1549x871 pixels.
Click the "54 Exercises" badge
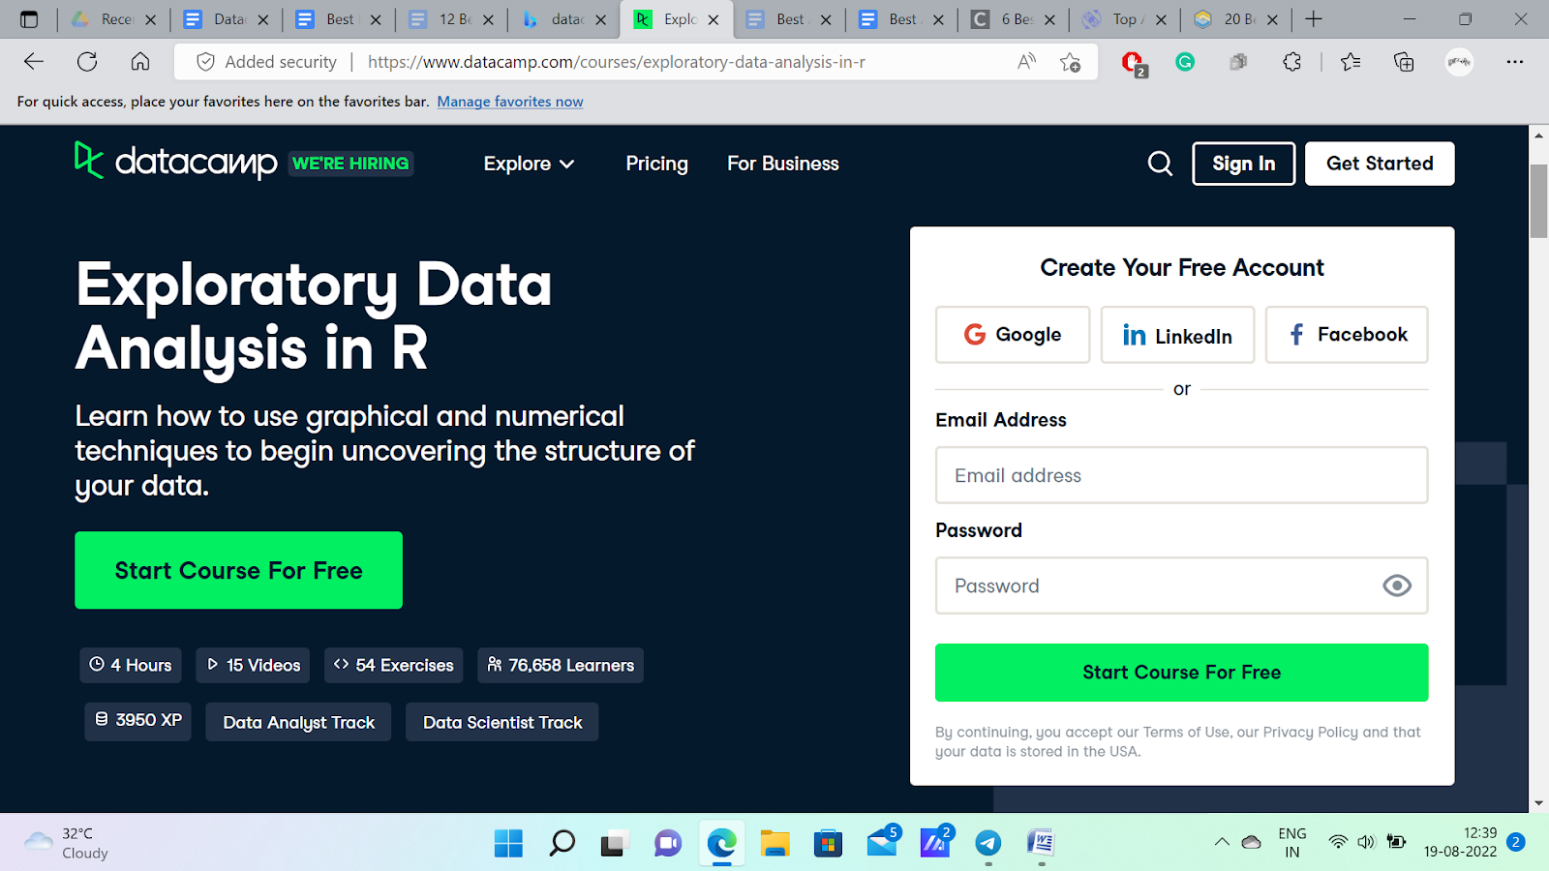click(394, 666)
